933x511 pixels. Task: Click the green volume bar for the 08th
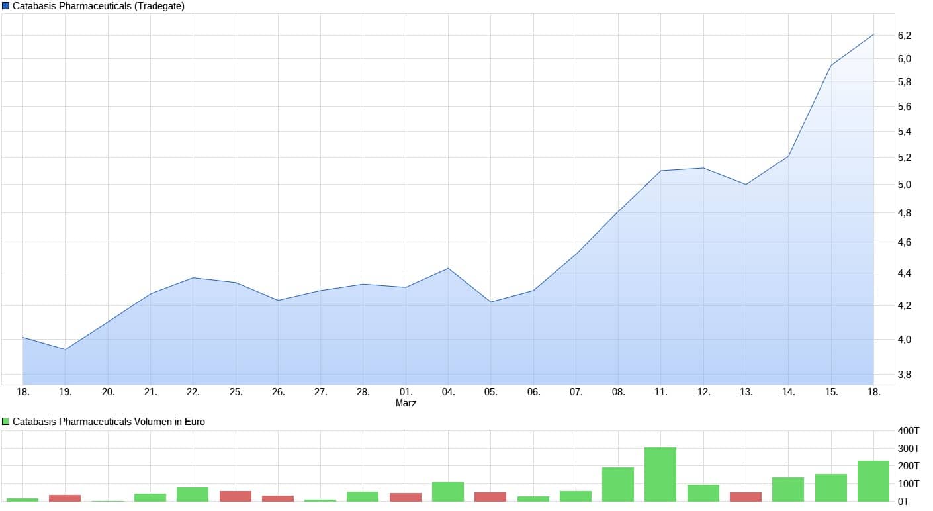618,485
